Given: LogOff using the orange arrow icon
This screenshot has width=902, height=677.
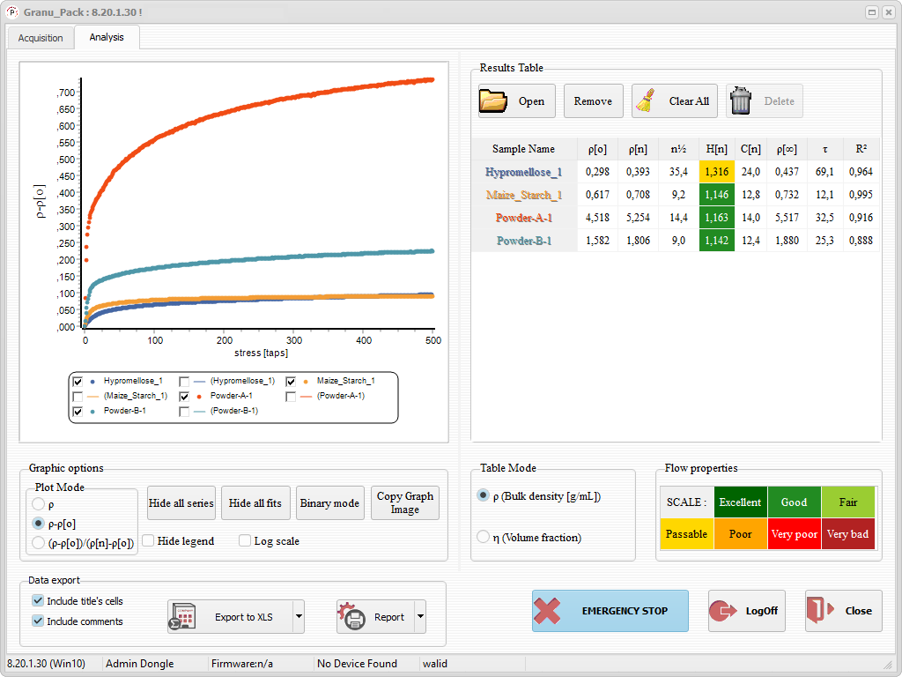Looking at the screenshot, I should [x=746, y=610].
